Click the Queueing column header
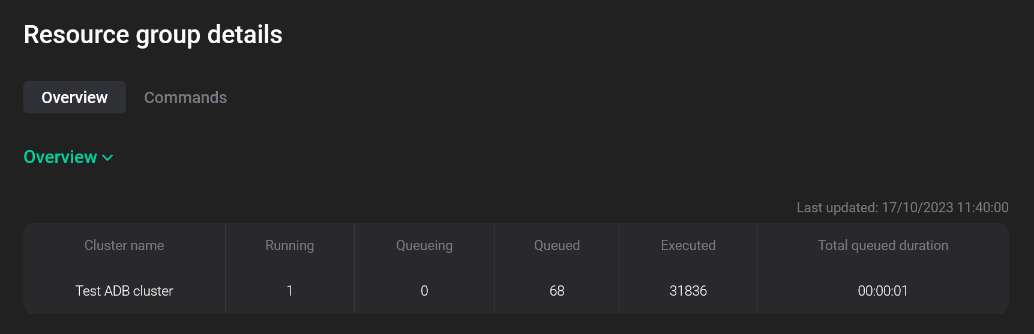1034x334 pixels. pos(424,245)
